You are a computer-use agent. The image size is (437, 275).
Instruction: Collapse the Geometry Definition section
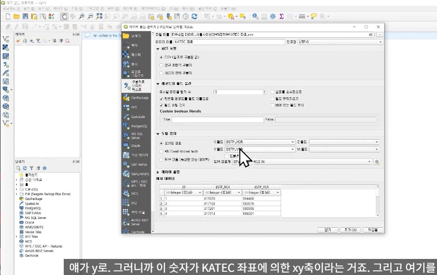158,134
